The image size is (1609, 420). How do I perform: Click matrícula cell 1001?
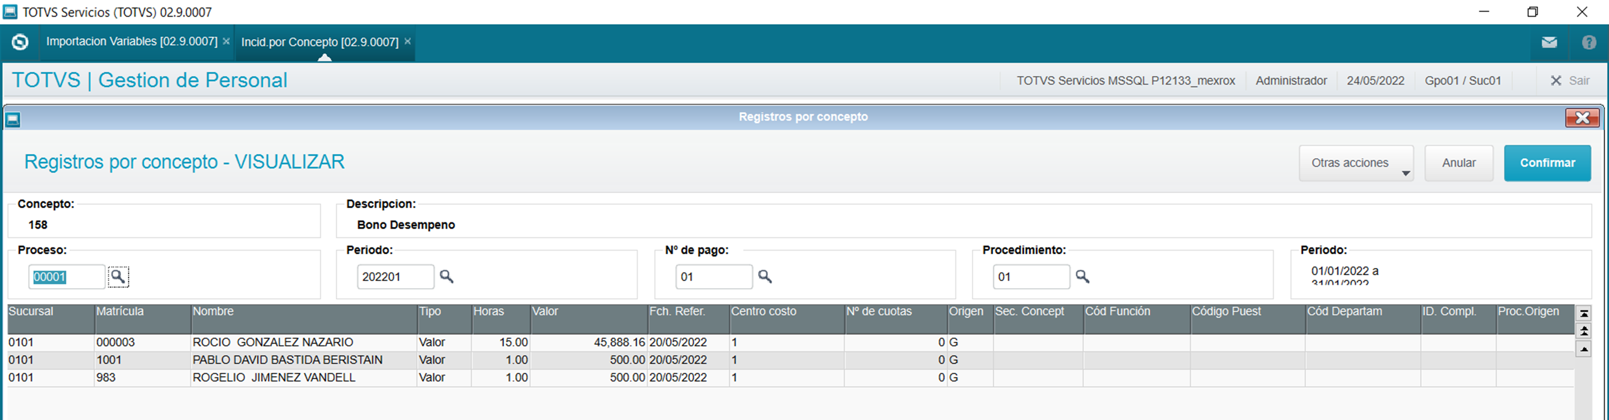click(x=143, y=360)
